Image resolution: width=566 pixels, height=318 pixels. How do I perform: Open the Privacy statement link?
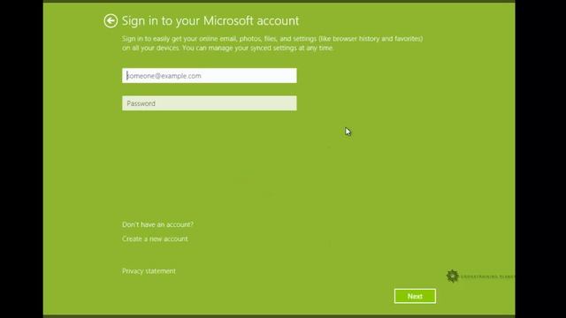[149, 271]
